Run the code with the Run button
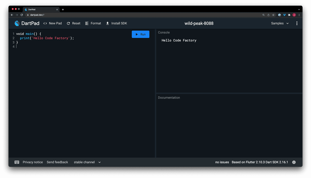The width and height of the screenshot is (311, 178). pos(140,34)
